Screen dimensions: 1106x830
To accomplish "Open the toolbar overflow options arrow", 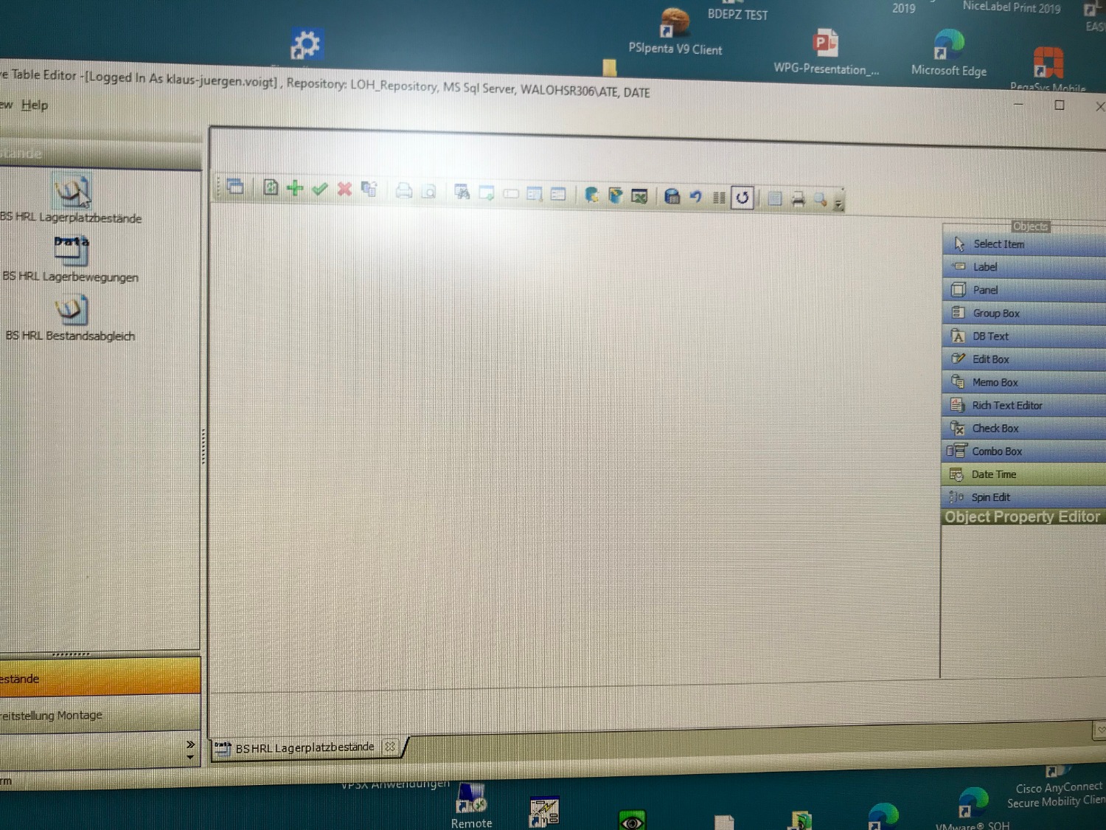I will tap(838, 204).
